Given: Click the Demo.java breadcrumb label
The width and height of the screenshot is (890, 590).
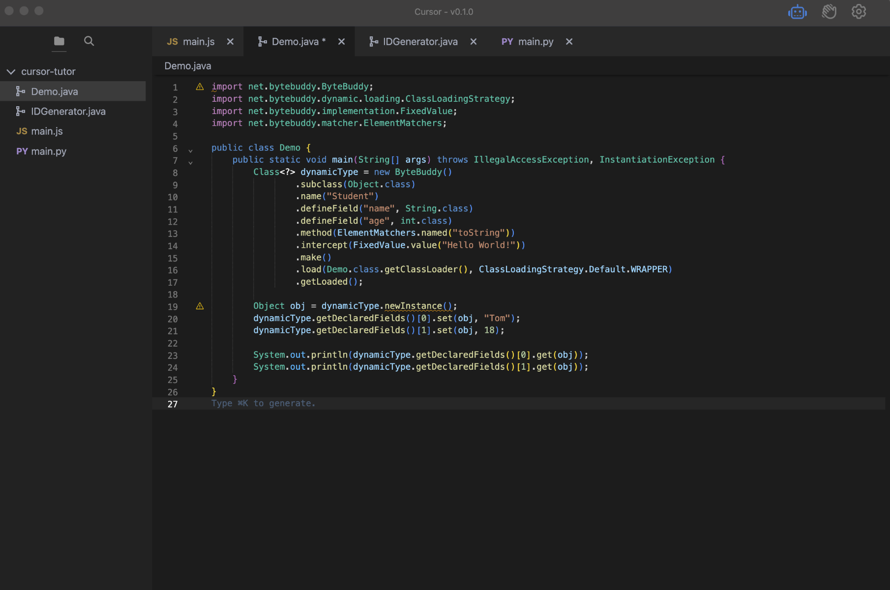Looking at the screenshot, I should coord(188,66).
